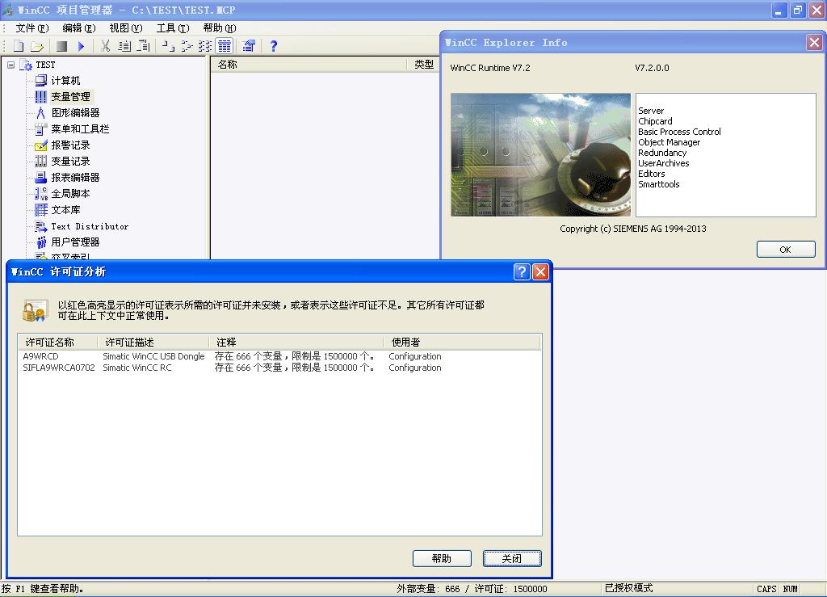
Task: Click the blue question mark help icon
Action: [x=274, y=46]
